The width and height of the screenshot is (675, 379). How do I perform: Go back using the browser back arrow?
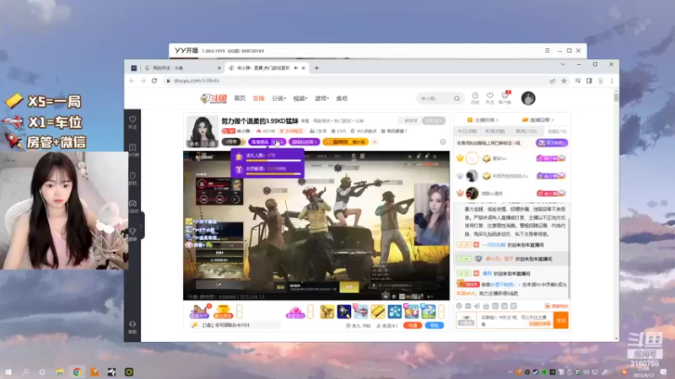[132, 81]
